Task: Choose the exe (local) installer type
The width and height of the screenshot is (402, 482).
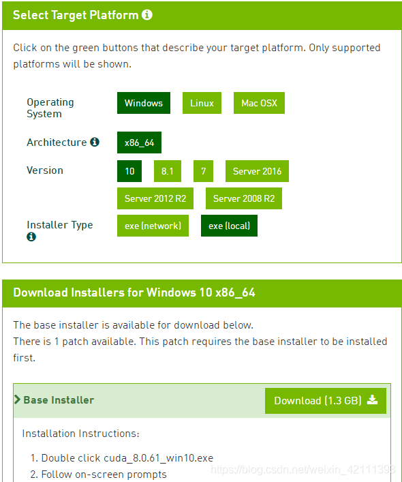Action: (229, 226)
